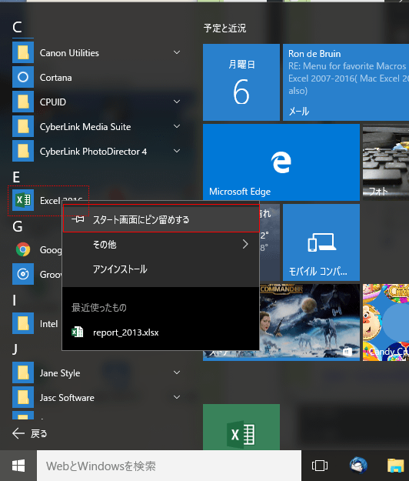Open Task View from the taskbar
This screenshot has width=409, height=481.
tap(320, 466)
